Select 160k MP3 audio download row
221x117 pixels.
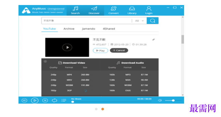coord(129,75)
